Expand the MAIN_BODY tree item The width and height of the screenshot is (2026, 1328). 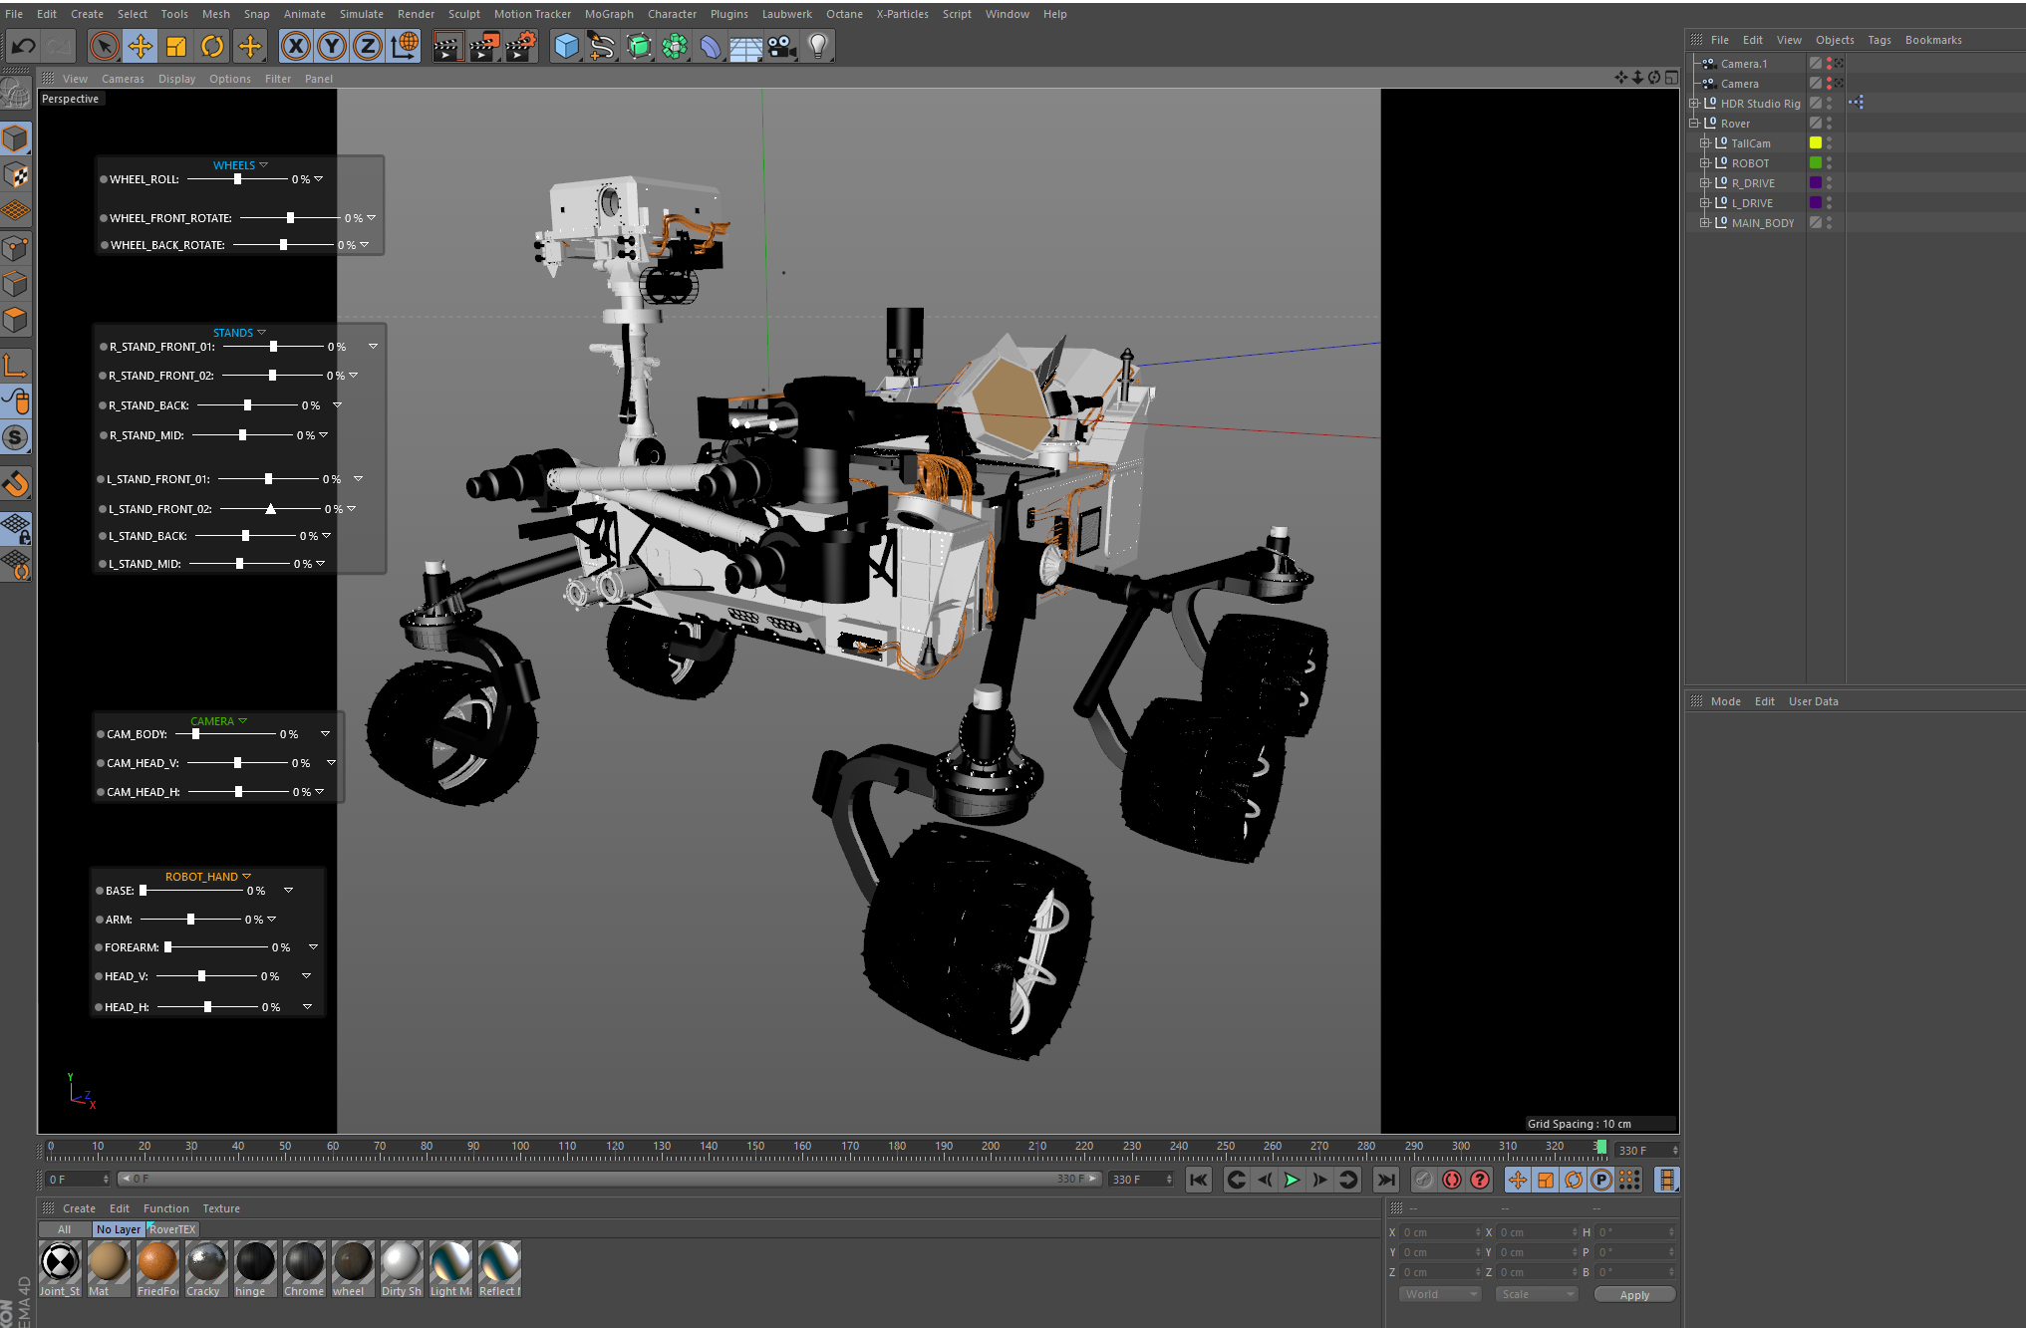click(x=1705, y=222)
